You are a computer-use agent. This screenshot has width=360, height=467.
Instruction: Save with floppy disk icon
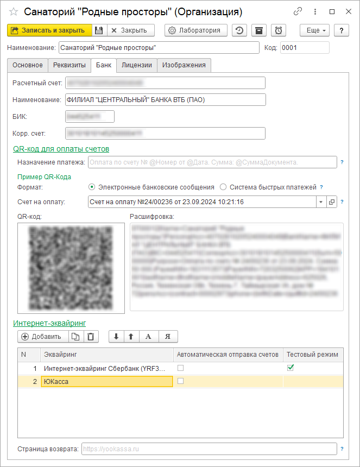coord(99,30)
